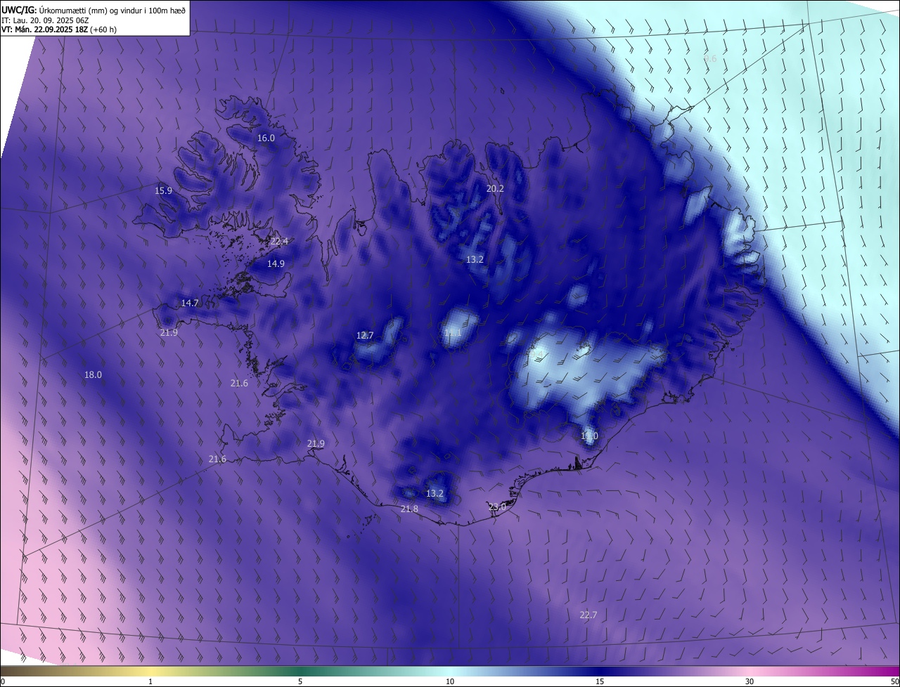Click the 5 tick label on the color scale
This screenshot has width=900, height=687.
pyautogui.click(x=300, y=681)
